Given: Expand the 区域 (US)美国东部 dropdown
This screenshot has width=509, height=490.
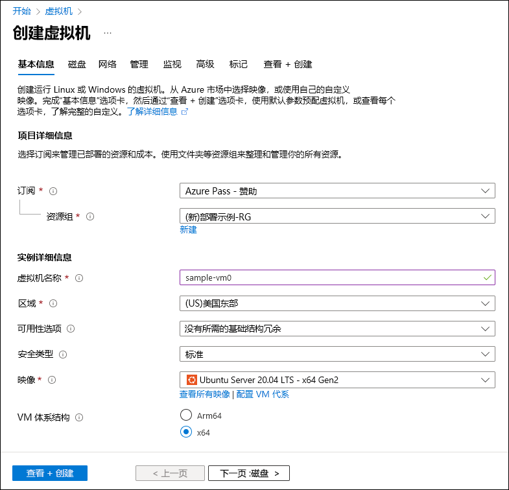Looking at the screenshot, I should (x=337, y=303).
